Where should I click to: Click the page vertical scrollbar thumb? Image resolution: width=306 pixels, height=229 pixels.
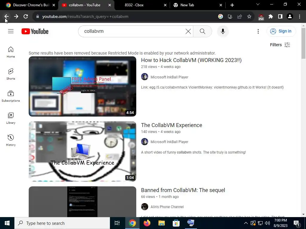click(x=303, y=43)
